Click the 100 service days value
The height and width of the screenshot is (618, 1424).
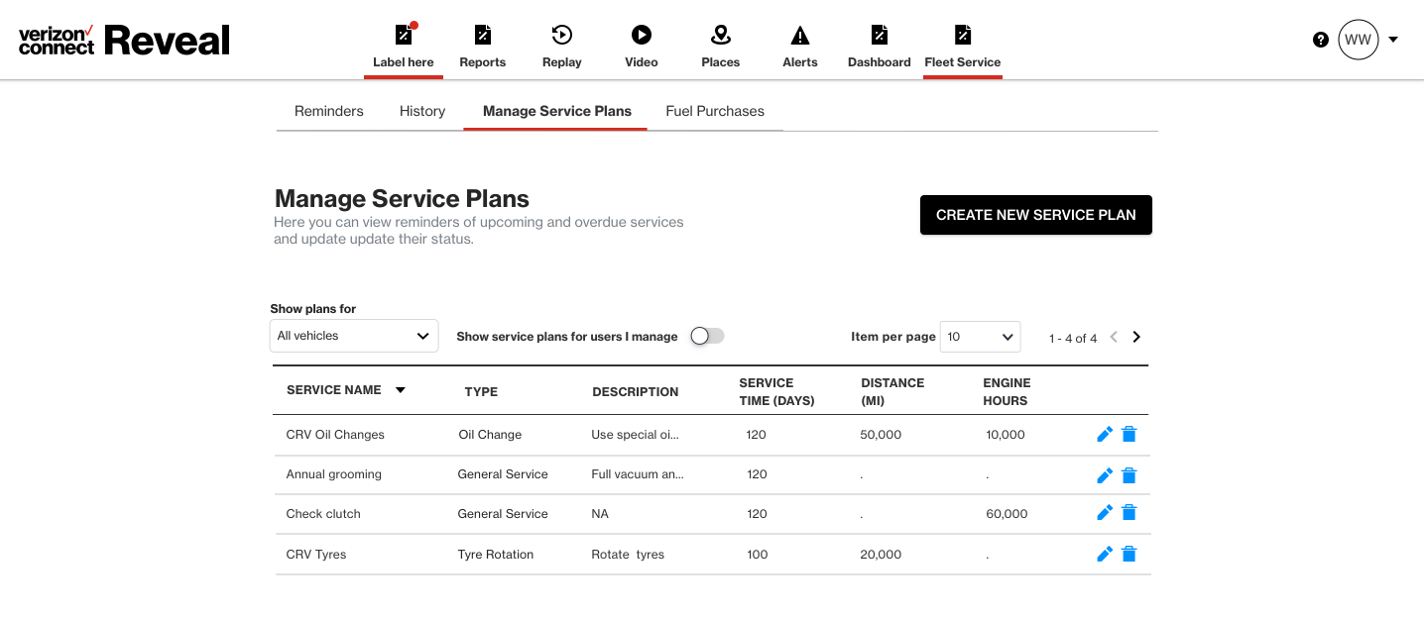pyautogui.click(x=758, y=555)
